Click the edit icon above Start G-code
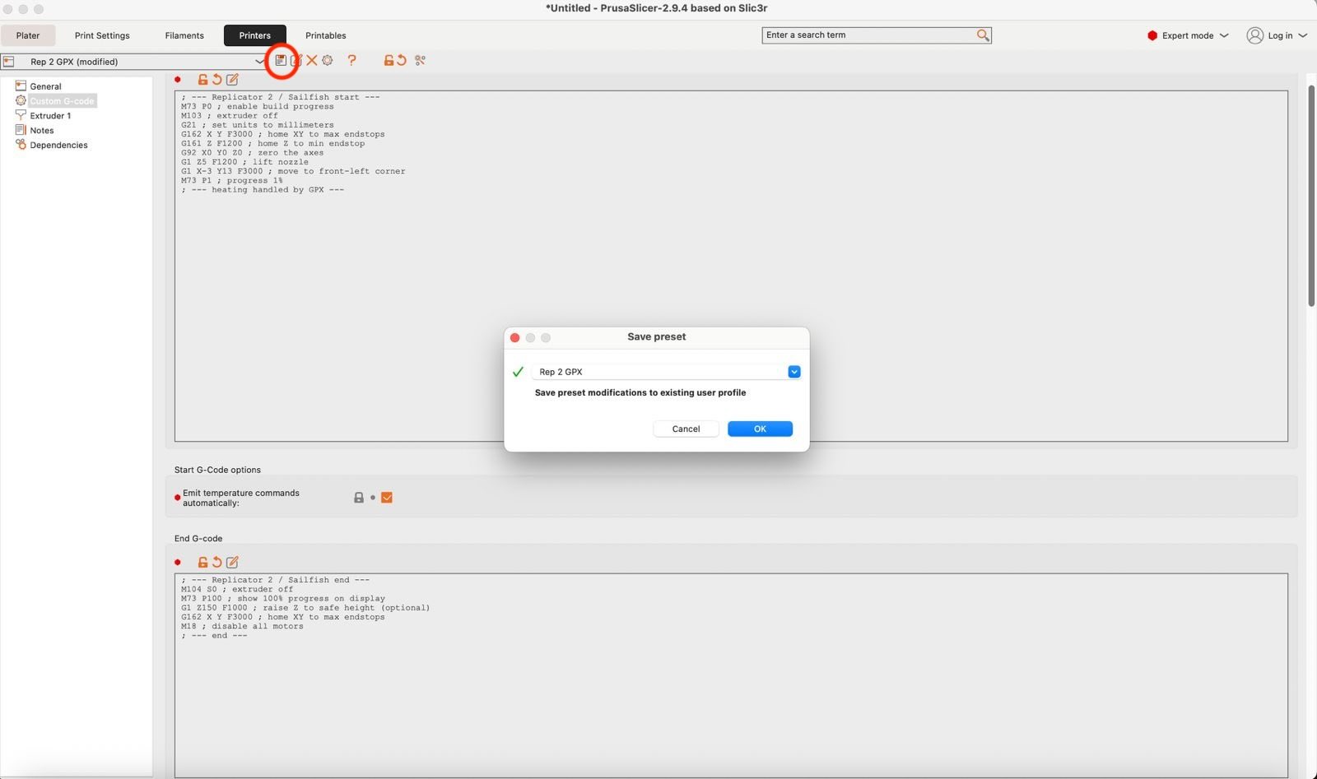 [232, 80]
